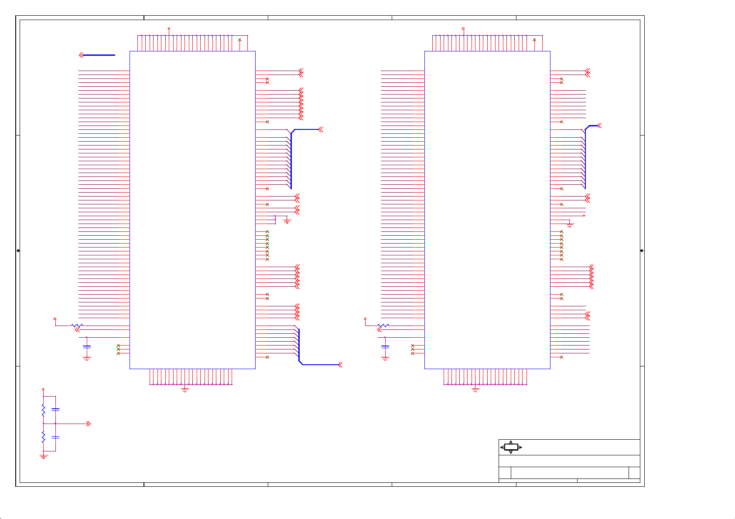Click the ground symbol under the right IC's bottom pins
The height and width of the screenshot is (519, 735).
(x=476, y=390)
